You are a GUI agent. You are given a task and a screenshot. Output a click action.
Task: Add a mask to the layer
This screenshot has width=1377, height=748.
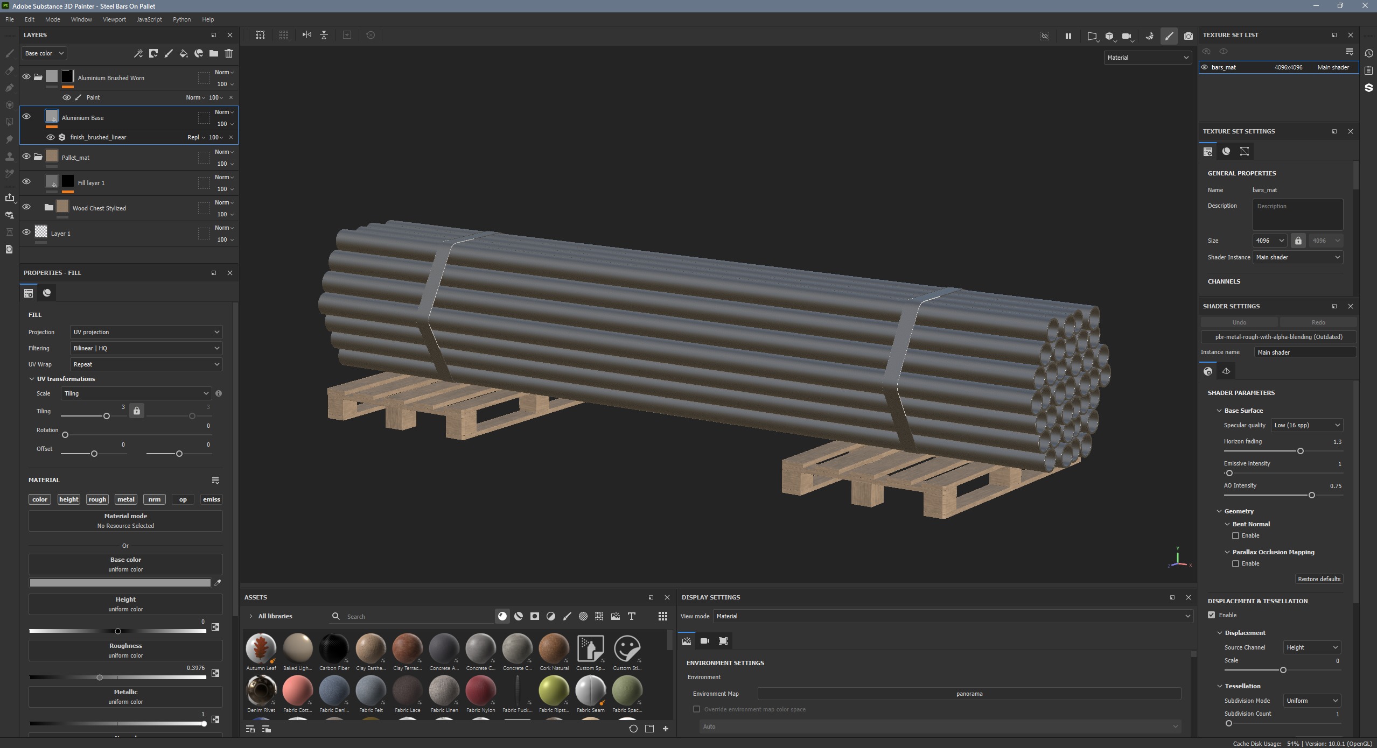coord(153,53)
